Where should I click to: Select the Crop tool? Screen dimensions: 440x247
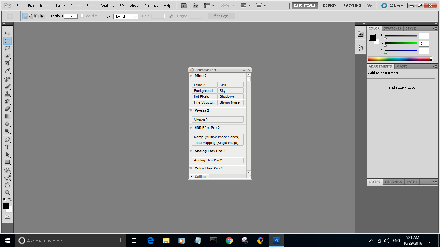[x=7, y=63]
